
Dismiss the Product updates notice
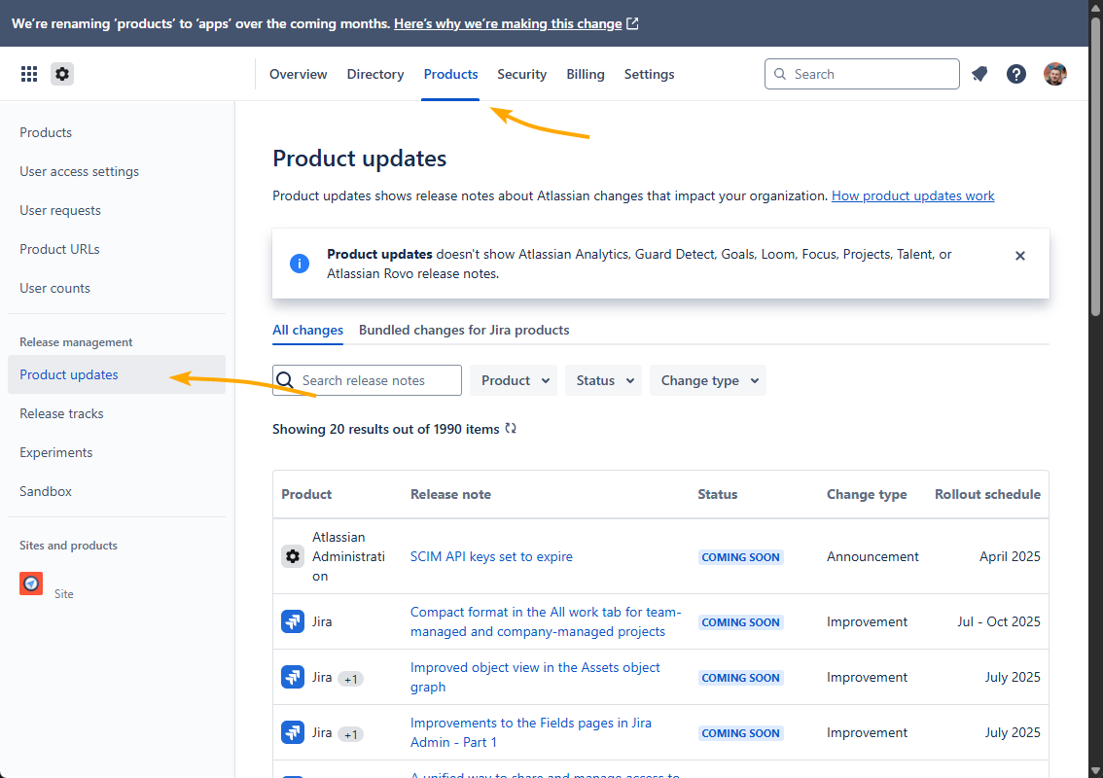pyautogui.click(x=1020, y=256)
